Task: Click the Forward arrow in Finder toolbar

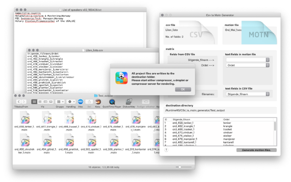Action: pyautogui.click(x=24, y=101)
